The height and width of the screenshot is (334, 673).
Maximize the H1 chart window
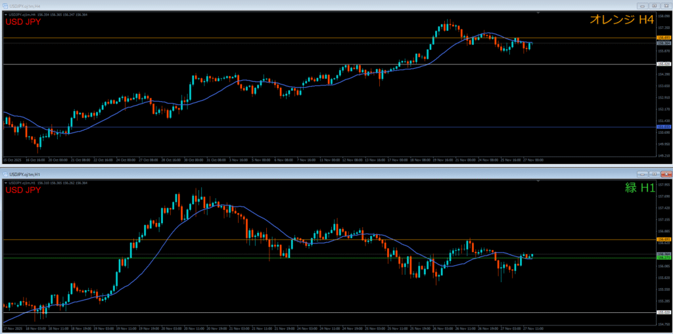pos(654,174)
